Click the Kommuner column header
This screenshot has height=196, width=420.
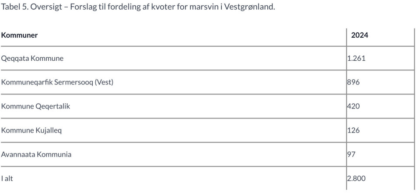19,35
